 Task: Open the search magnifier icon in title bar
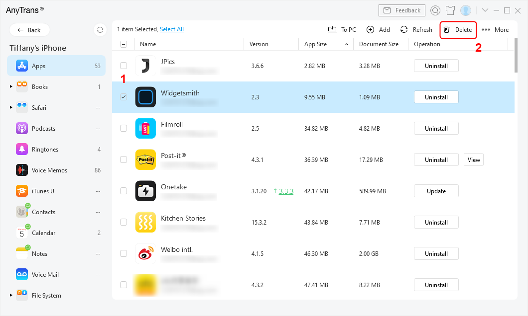click(435, 10)
